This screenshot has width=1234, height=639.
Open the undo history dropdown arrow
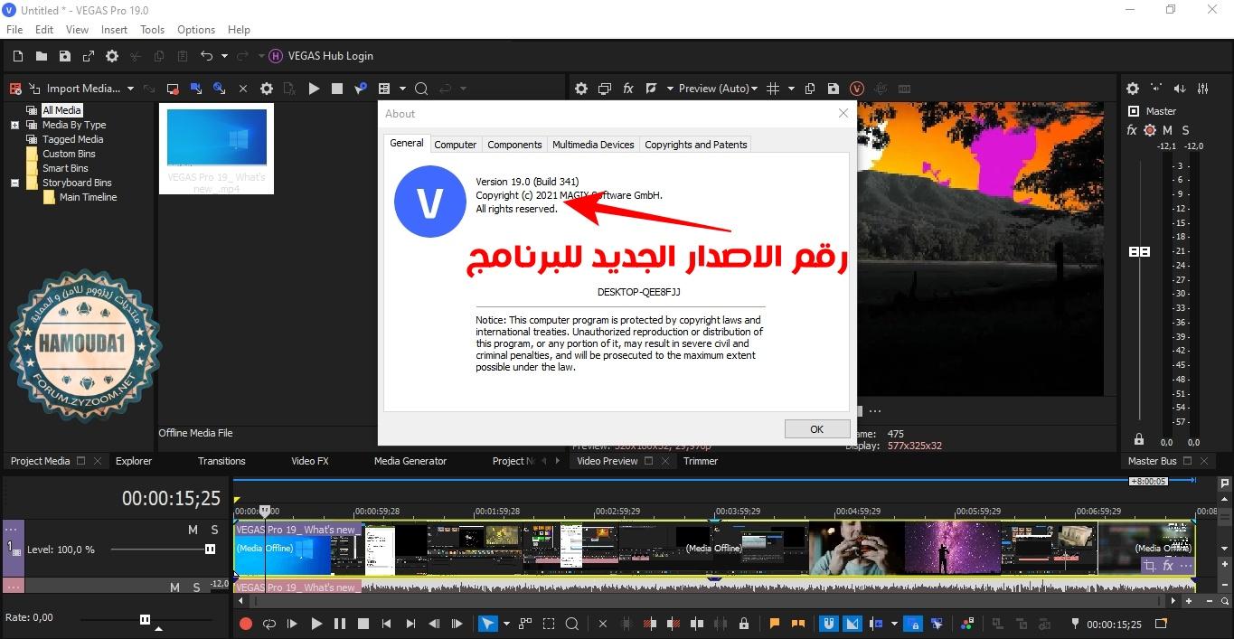point(224,56)
